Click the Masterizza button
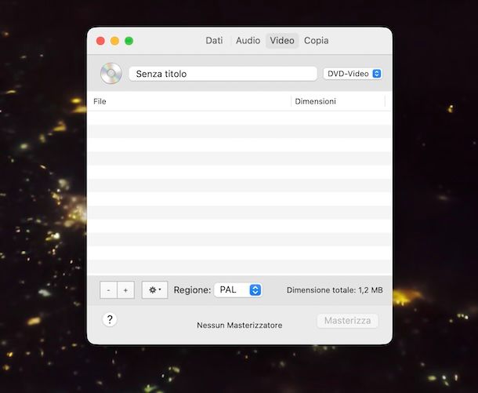 click(x=347, y=321)
